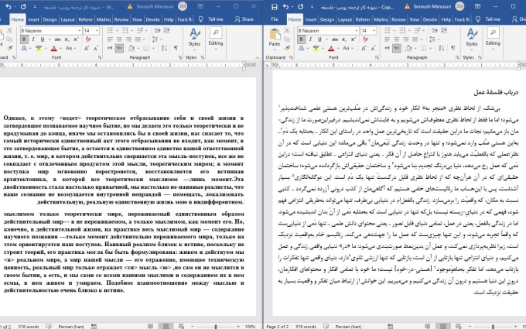Open Styles gallery in left window
Image resolution: width=526 pixels, height=329 pixels.
(194, 38)
